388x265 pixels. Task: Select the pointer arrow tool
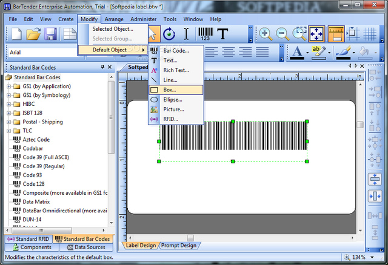click(x=153, y=34)
